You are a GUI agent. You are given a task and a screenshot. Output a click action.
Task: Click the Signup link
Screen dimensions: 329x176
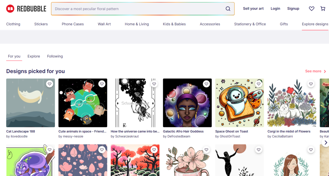click(293, 9)
